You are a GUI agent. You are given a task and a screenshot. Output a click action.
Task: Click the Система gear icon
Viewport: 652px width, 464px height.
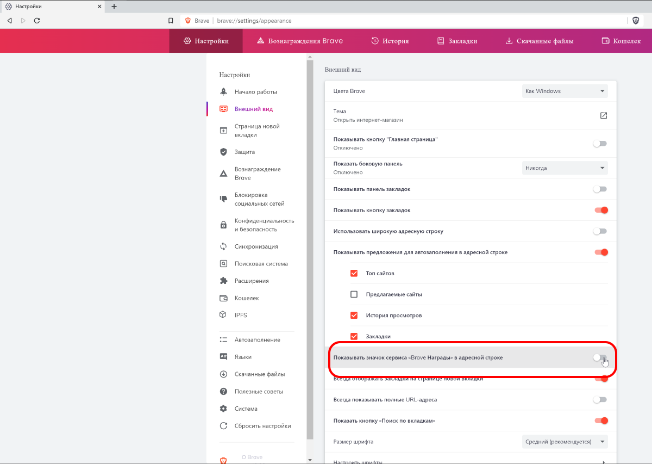tap(223, 409)
